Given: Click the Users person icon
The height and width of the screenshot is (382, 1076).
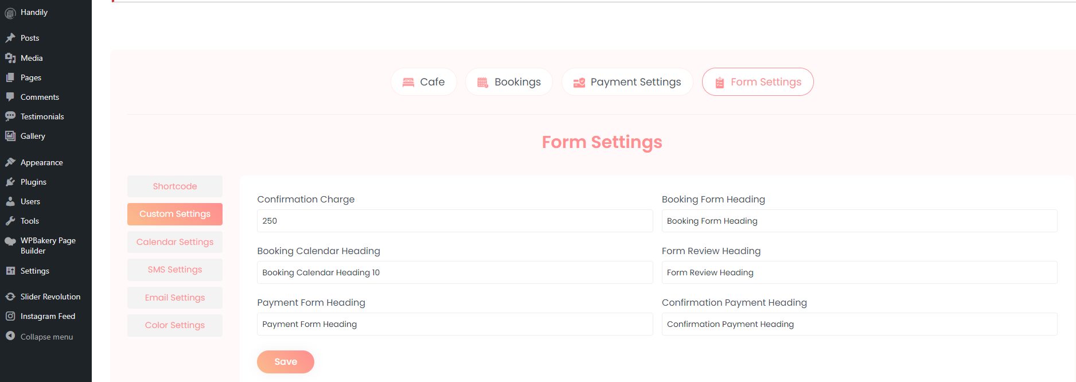Looking at the screenshot, I should coord(10,201).
